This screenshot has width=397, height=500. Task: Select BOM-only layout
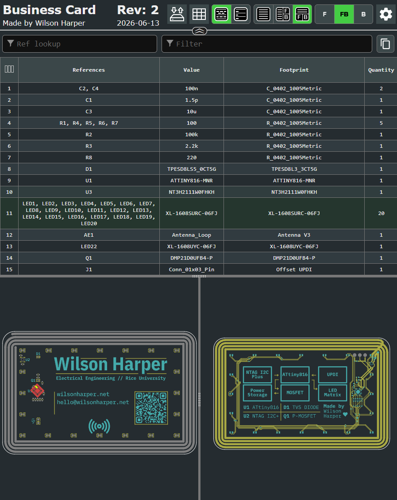(263, 14)
